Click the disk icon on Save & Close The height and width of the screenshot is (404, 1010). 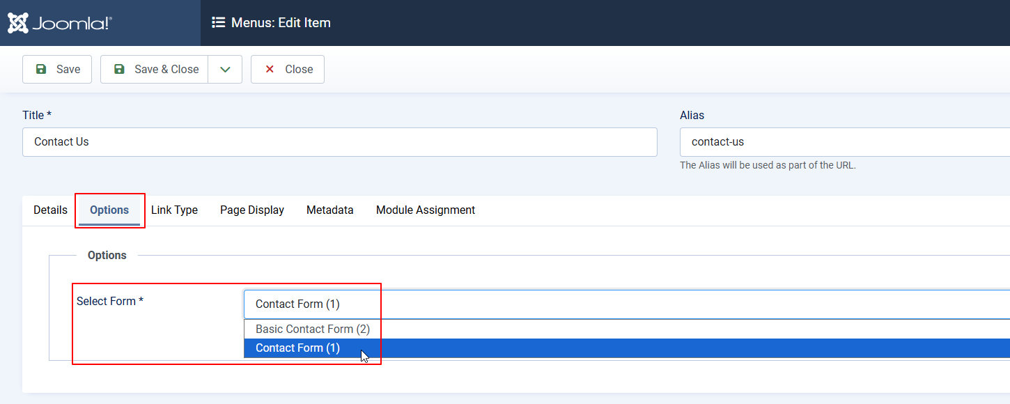point(119,69)
